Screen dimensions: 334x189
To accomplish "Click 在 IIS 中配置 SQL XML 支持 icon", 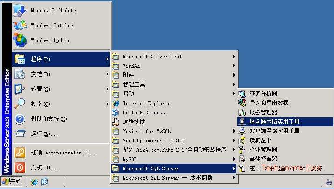I will click(242, 168).
